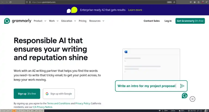Click the browser address bar URL

point(44,2)
